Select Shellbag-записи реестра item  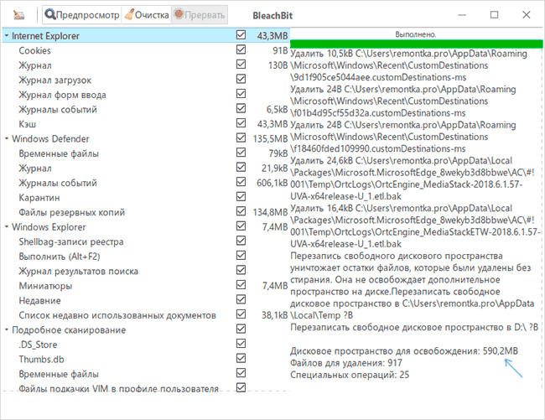pyautogui.click(x=71, y=241)
